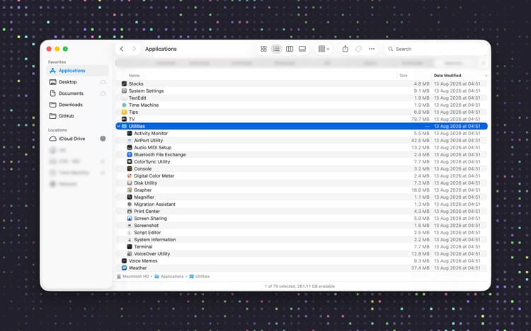Sort by the Date Modified column header

pyautogui.click(x=447, y=76)
